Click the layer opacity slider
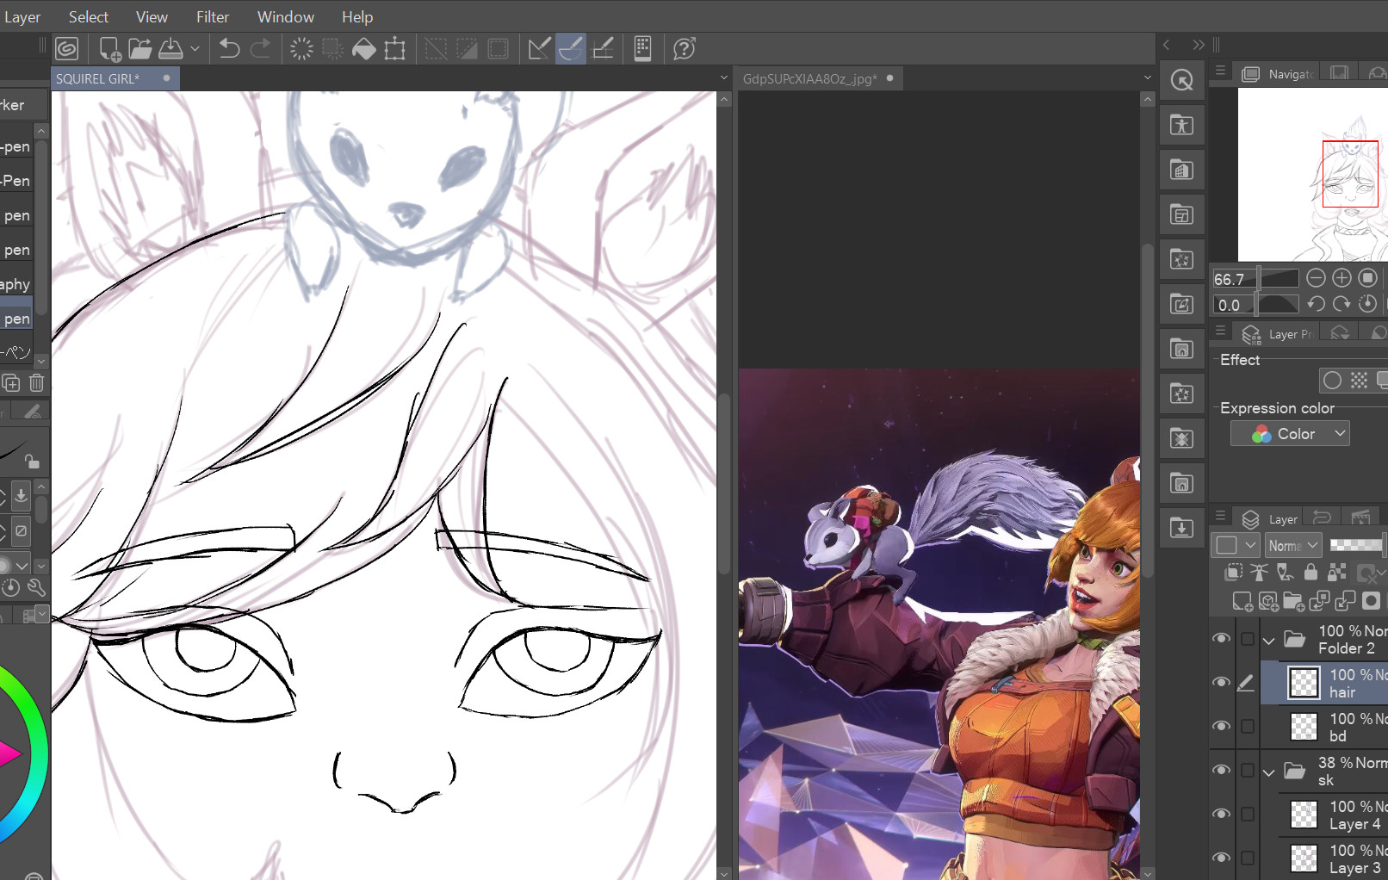The width and height of the screenshot is (1388, 880). (1357, 545)
